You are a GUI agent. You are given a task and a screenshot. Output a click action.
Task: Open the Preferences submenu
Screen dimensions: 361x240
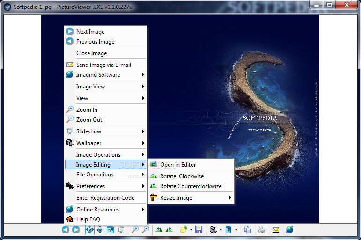click(x=106, y=186)
